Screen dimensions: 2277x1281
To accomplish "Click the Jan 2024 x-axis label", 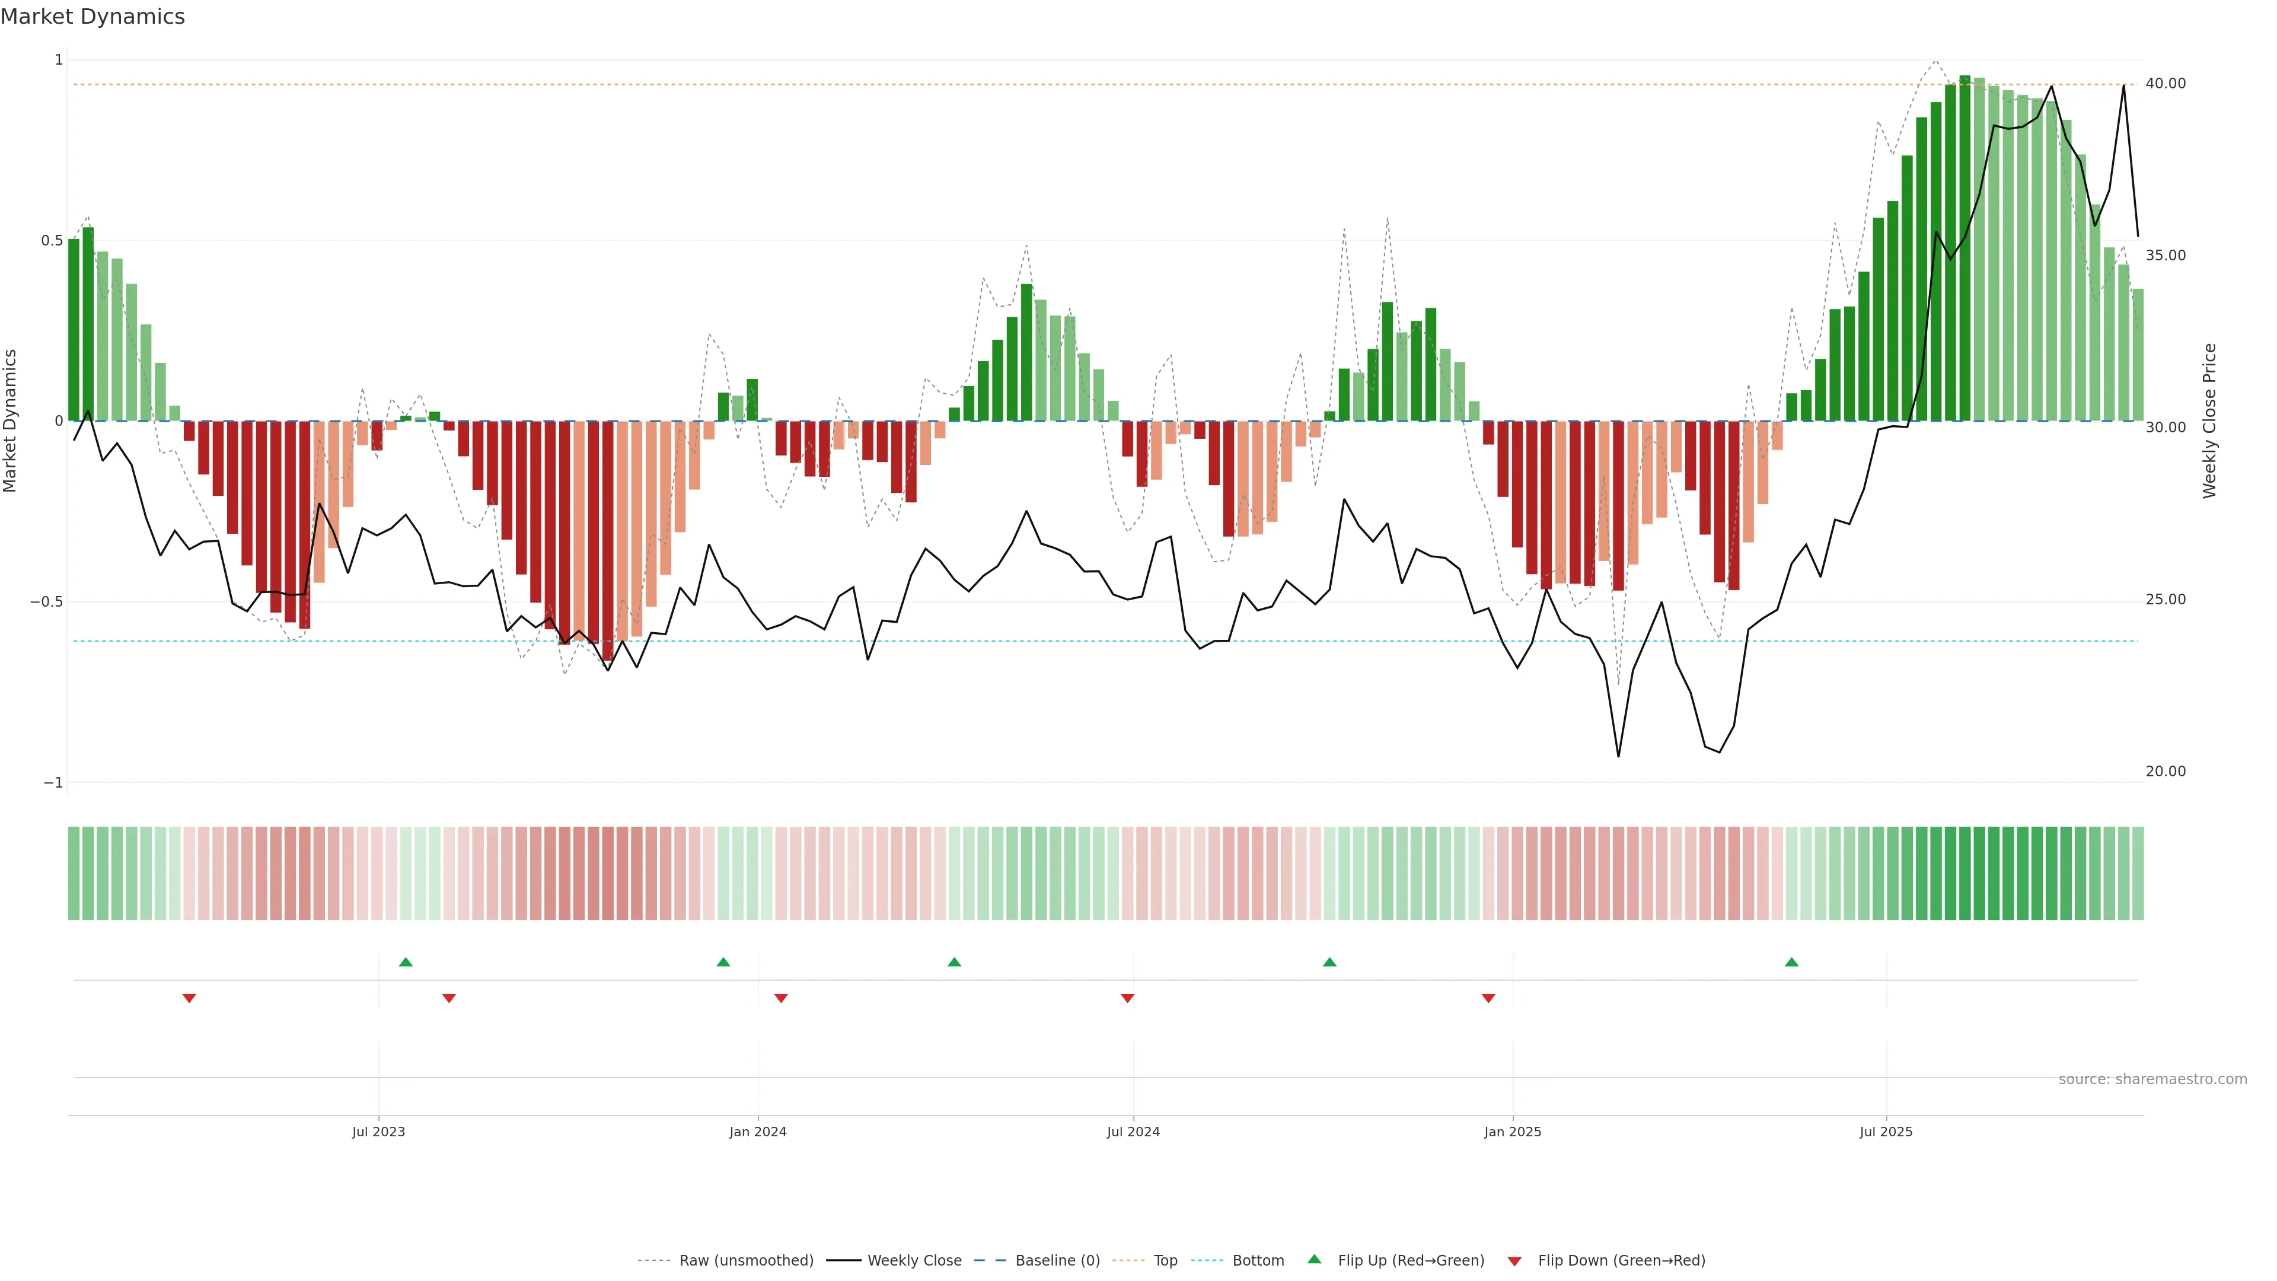I will [758, 1132].
